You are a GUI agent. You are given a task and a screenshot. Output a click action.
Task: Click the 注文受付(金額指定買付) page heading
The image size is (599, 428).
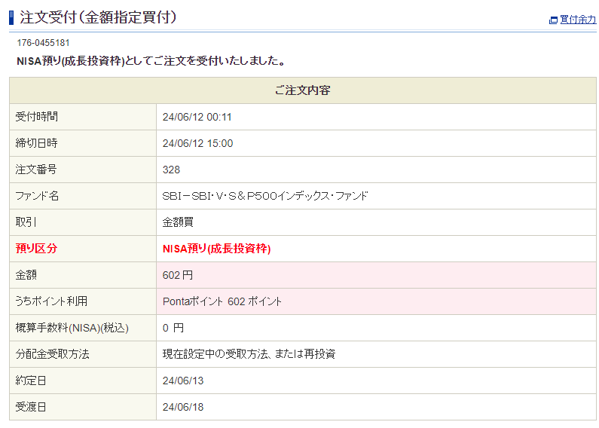click(98, 17)
